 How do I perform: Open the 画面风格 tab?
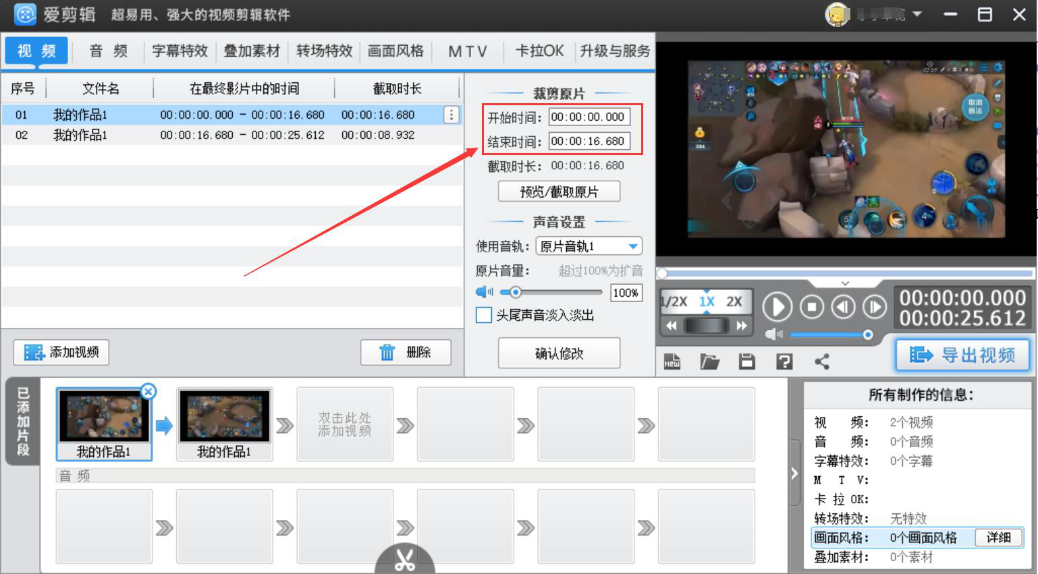point(396,51)
